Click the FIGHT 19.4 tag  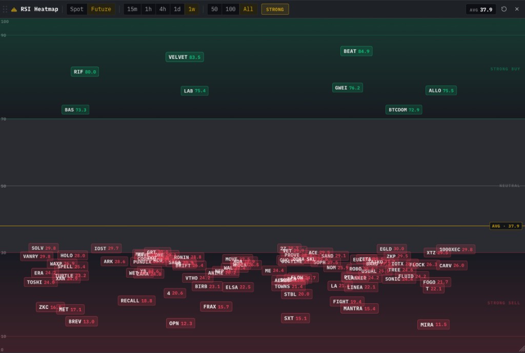(347, 301)
